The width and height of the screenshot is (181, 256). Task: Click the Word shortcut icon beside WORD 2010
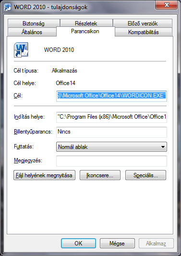21,50
